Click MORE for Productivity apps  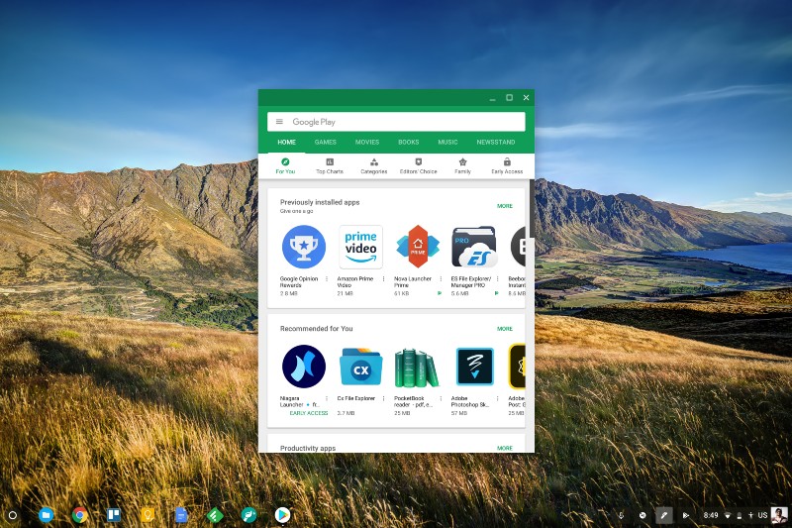tap(505, 448)
